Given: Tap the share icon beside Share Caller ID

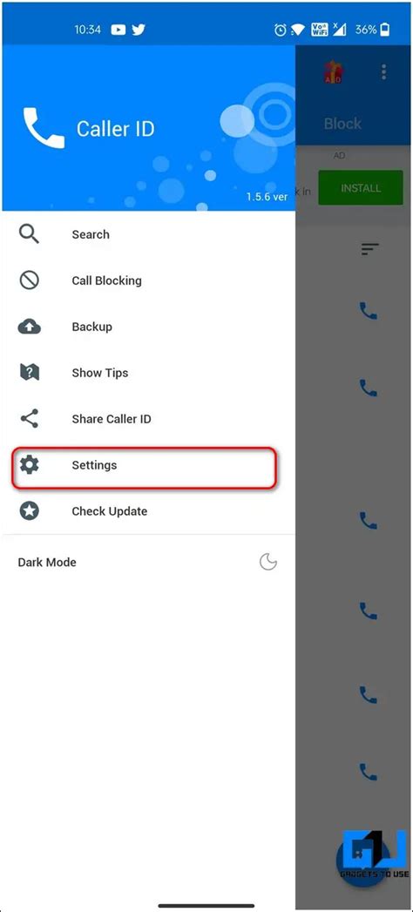Looking at the screenshot, I should tap(29, 419).
